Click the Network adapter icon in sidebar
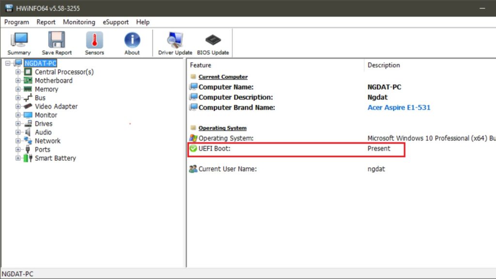Viewport: 496px width, 279px height. tap(28, 140)
